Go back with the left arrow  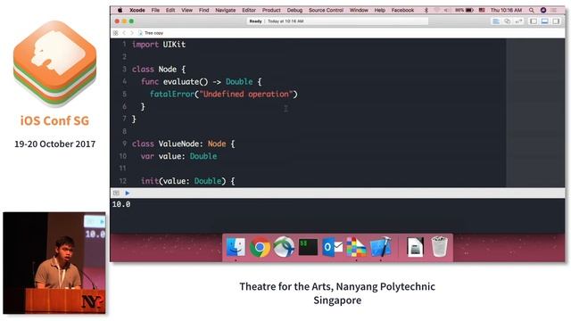pos(124,33)
